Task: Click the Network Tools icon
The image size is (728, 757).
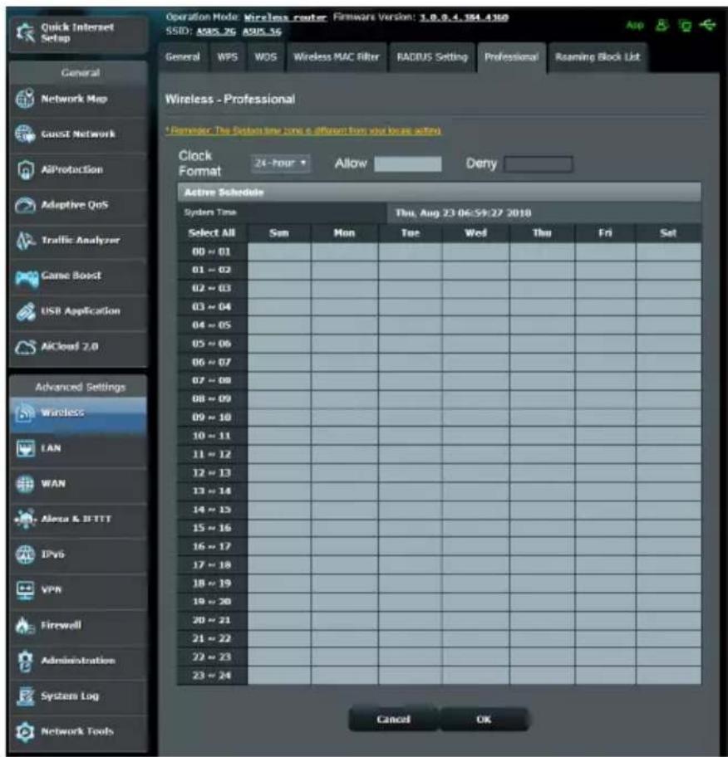Action: (25, 731)
